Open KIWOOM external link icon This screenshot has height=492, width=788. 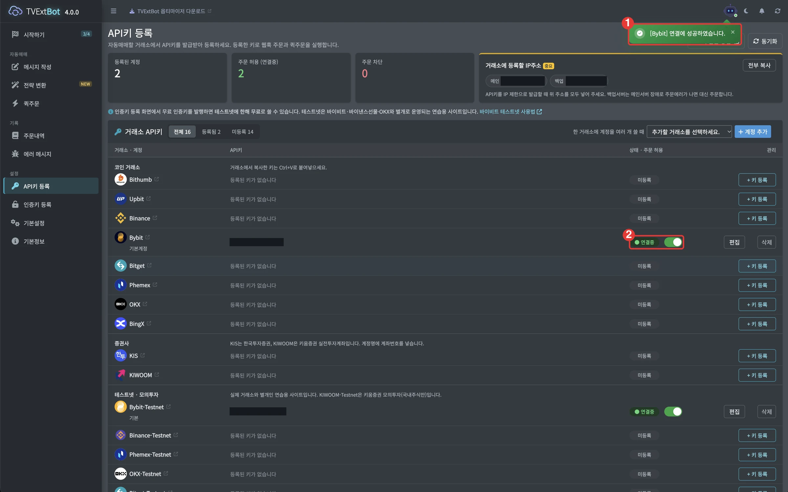click(157, 375)
